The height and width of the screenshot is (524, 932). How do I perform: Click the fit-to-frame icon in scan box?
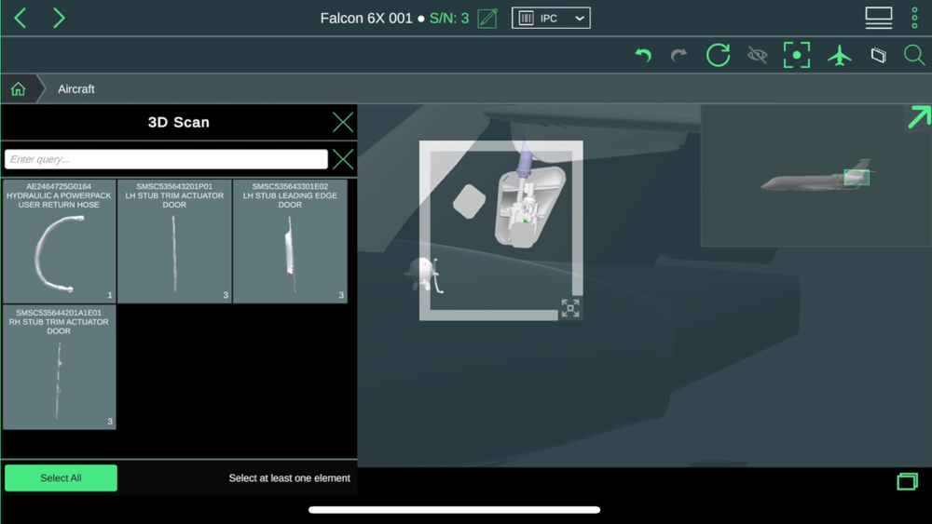[570, 308]
